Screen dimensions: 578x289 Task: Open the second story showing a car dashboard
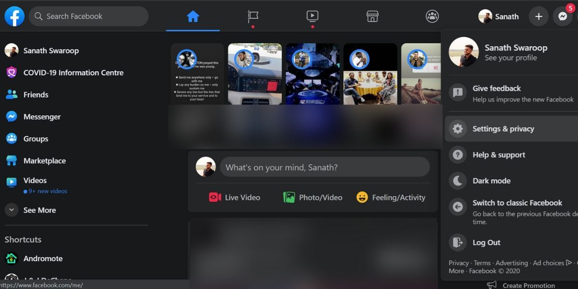(x=255, y=74)
